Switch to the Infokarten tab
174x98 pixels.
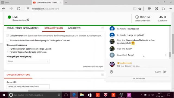74,28
